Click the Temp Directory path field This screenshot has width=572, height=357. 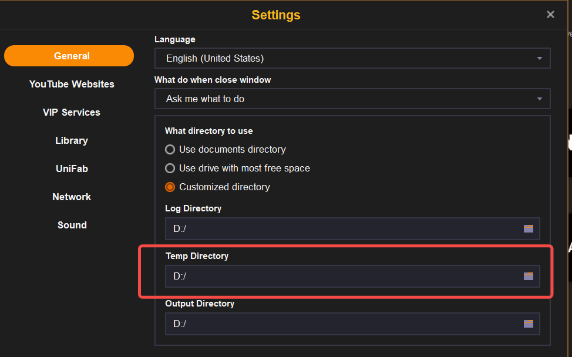point(341,276)
